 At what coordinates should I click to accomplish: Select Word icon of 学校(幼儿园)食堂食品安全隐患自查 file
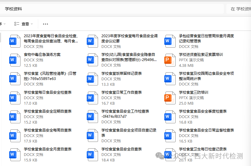click(x=92, y=60)
